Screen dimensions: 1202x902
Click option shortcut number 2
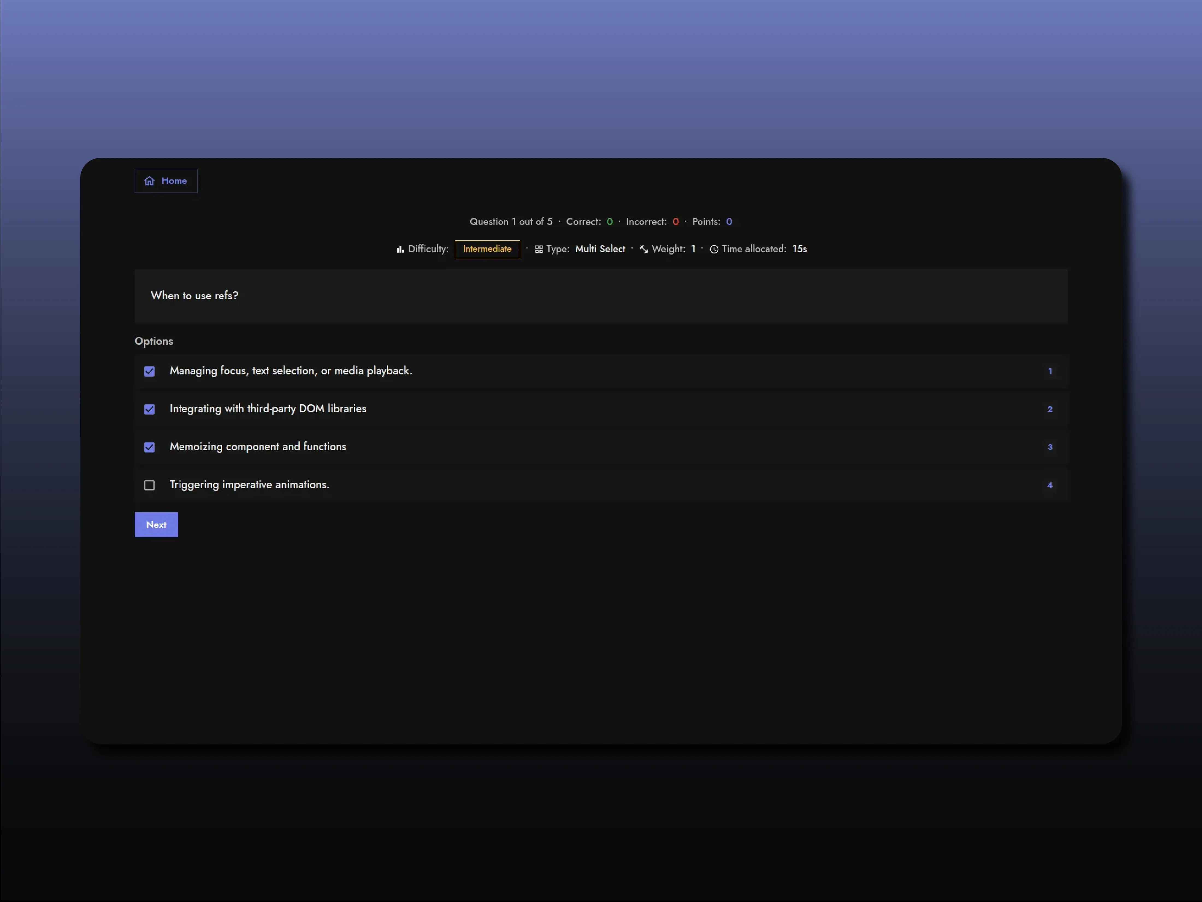click(x=1050, y=409)
